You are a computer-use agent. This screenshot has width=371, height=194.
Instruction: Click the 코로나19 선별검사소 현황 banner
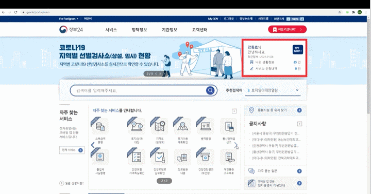click(109, 56)
